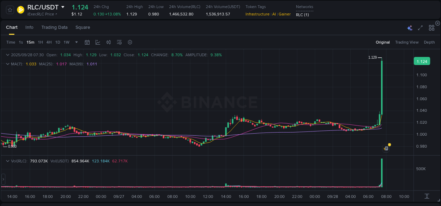Open the Trading Data tab

[x=54, y=27]
